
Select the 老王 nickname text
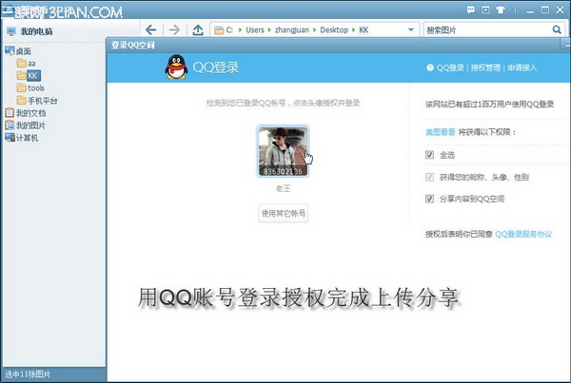pos(284,188)
